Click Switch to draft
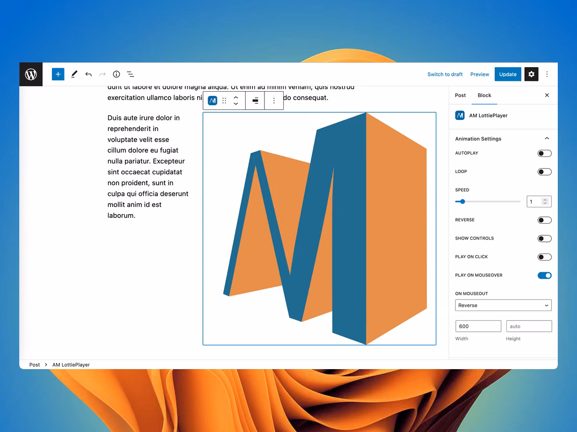577x432 pixels. [445, 74]
